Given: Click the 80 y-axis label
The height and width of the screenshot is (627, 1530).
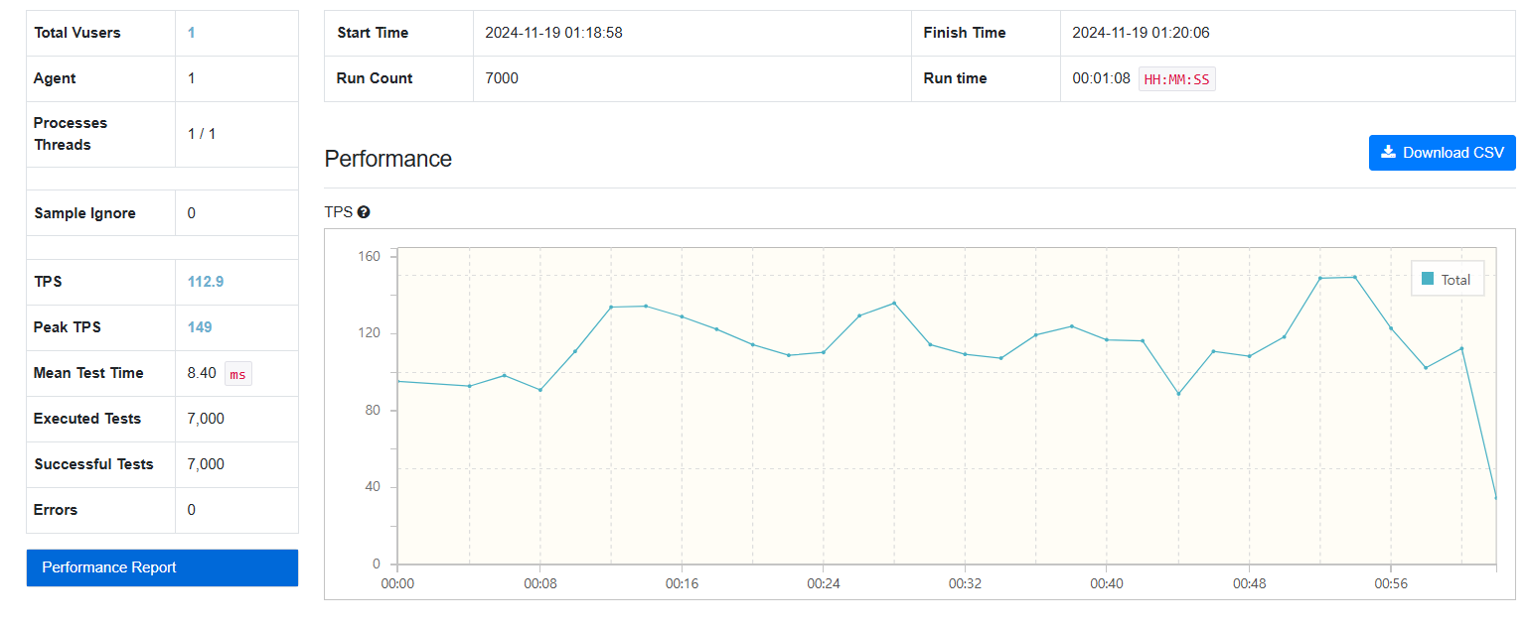Looking at the screenshot, I should [x=374, y=411].
